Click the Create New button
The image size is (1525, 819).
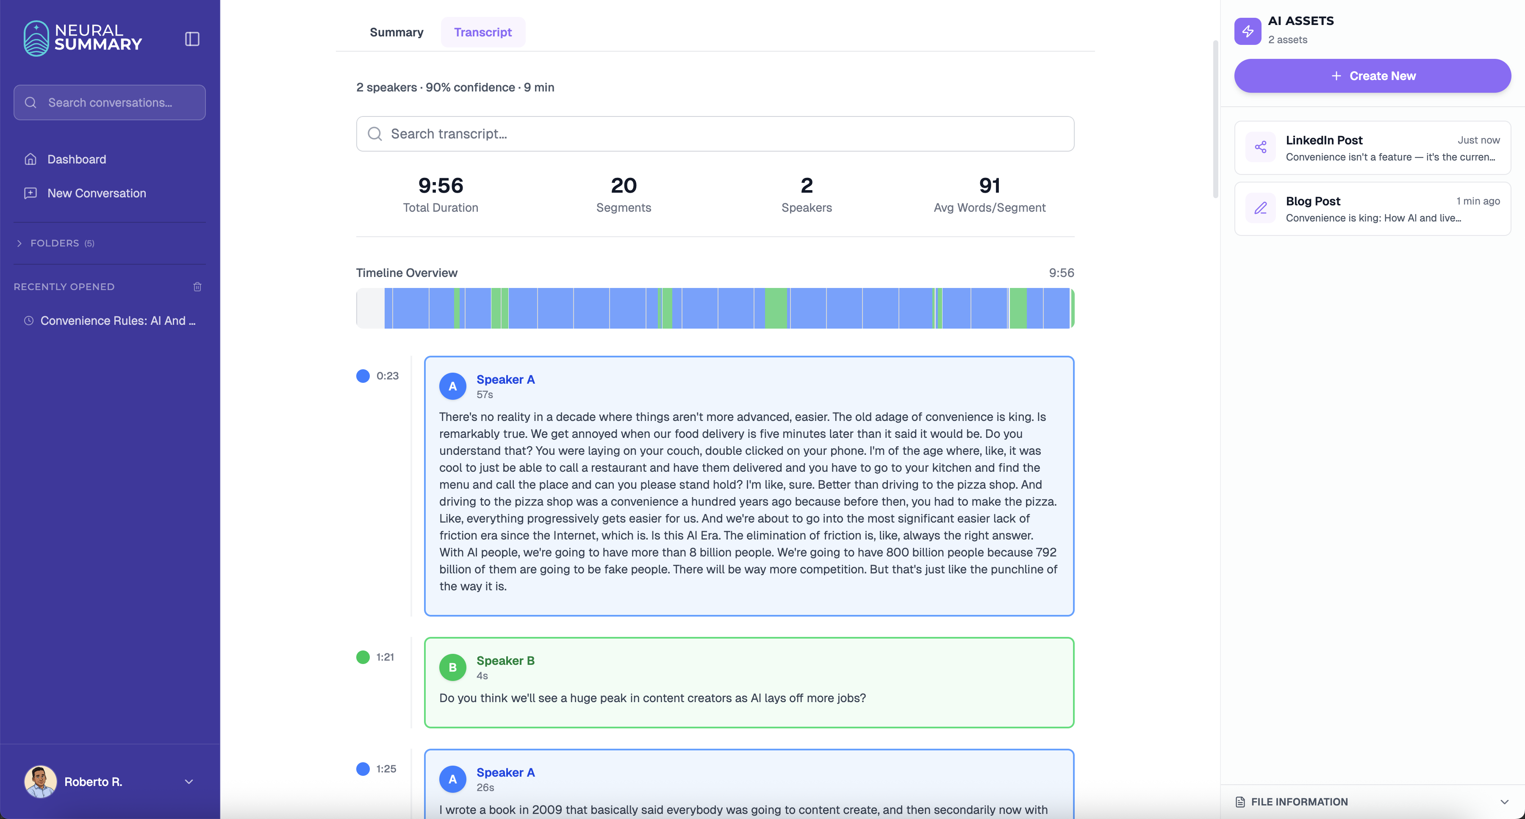tap(1373, 75)
